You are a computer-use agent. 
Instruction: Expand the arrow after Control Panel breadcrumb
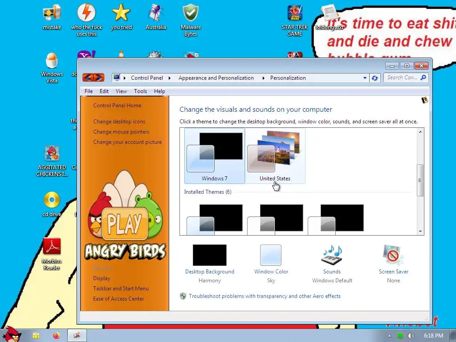tap(170, 78)
